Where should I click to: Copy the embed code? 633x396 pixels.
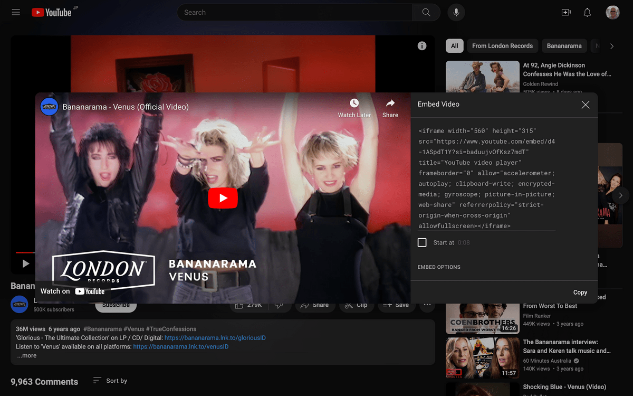click(x=580, y=292)
